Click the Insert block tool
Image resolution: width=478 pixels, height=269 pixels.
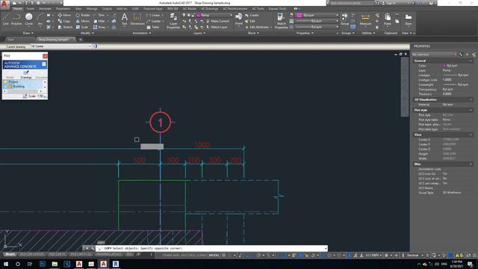pyautogui.click(x=239, y=19)
